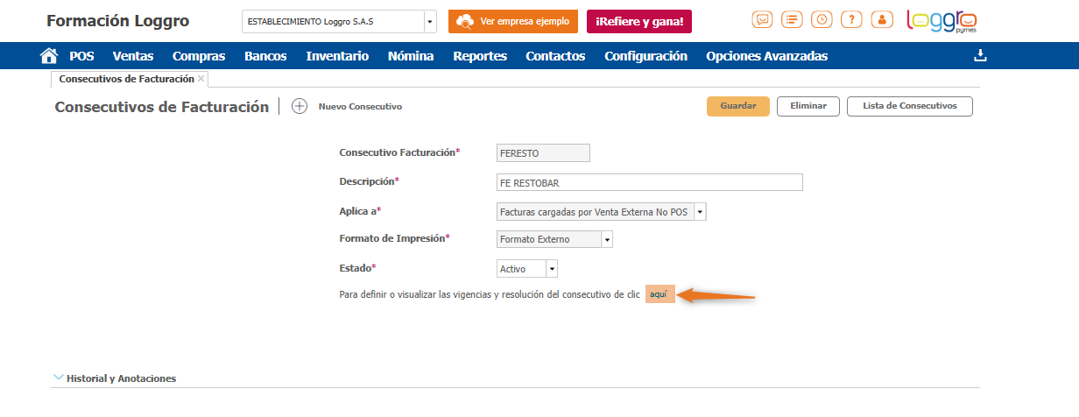The width and height of the screenshot is (1079, 417).
Task: Go to the Home house icon
Action: click(x=49, y=56)
